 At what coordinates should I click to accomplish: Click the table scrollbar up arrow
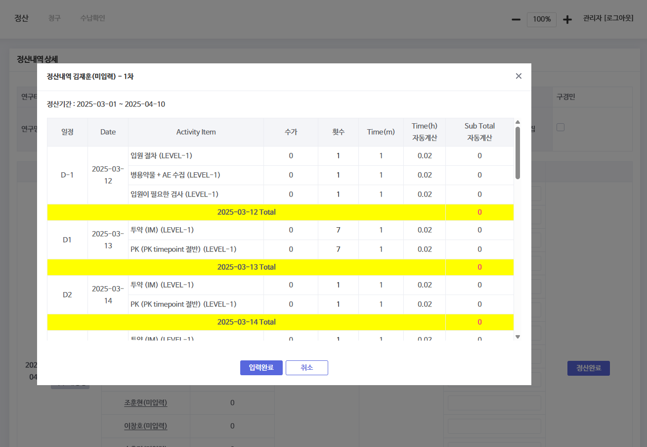click(x=518, y=122)
